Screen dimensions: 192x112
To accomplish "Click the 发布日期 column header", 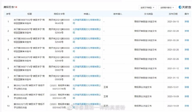I will pos(173,14).
